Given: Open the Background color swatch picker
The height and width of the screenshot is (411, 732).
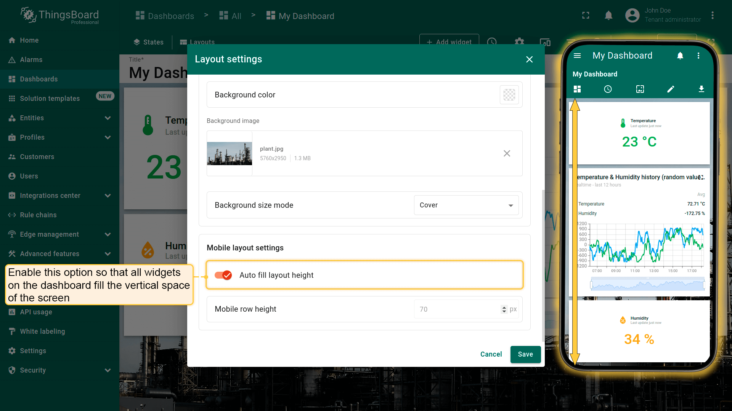Looking at the screenshot, I should [509, 95].
